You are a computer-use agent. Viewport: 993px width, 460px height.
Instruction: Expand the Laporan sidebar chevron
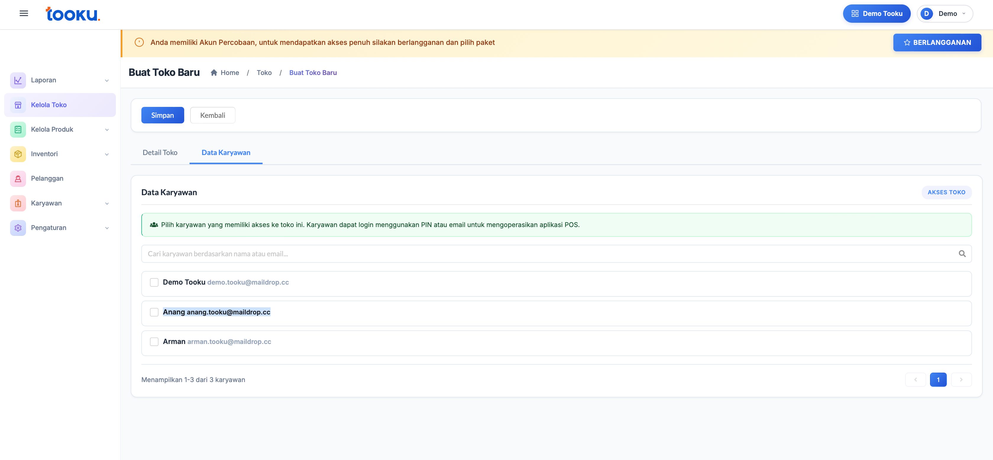coord(107,80)
